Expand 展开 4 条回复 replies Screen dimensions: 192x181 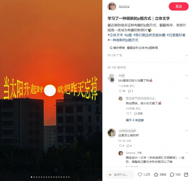pyautogui.click(x=135, y=120)
